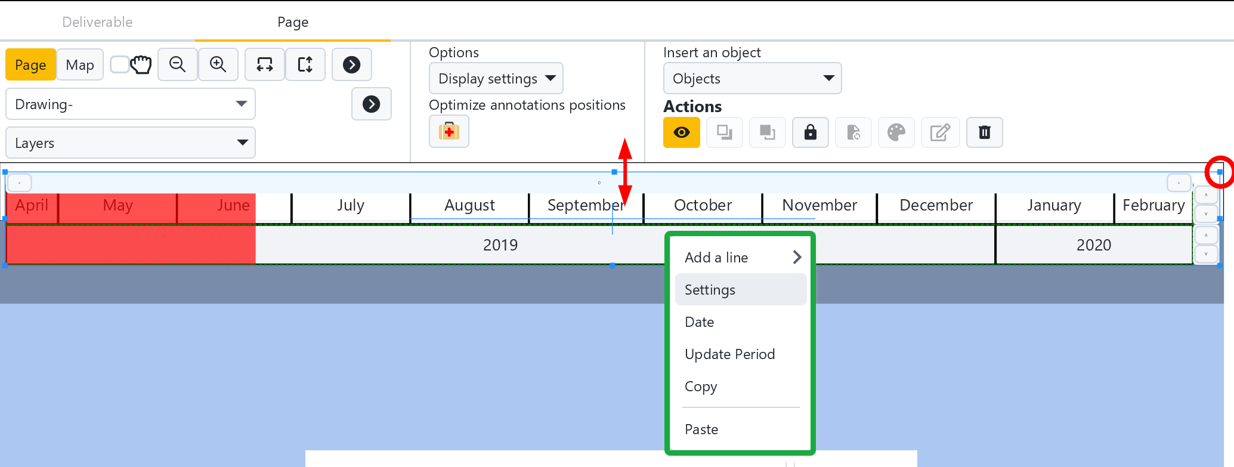
Task: Switch to the Deliverable tab
Action: pos(97,22)
